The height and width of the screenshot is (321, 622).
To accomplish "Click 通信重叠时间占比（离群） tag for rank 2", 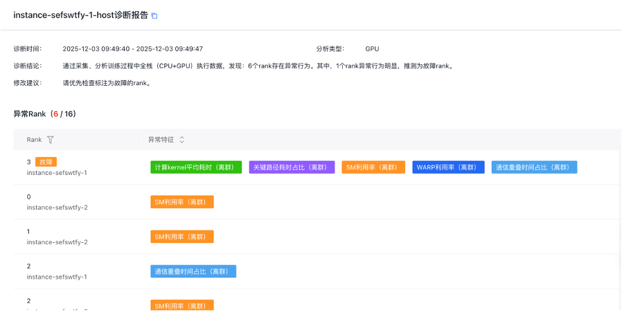I will 193,271.
